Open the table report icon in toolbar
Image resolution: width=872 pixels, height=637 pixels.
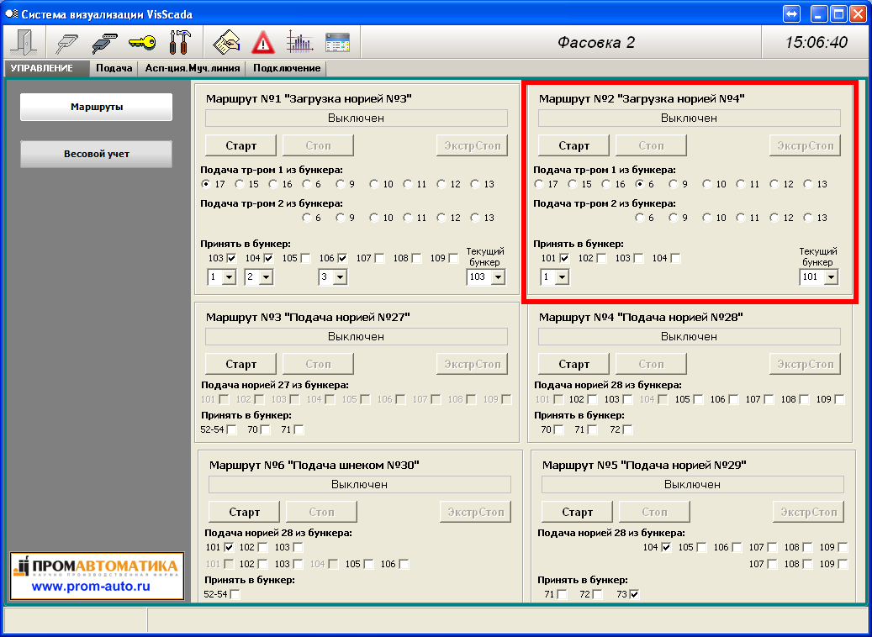pyautogui.click(x=337, y=41)
